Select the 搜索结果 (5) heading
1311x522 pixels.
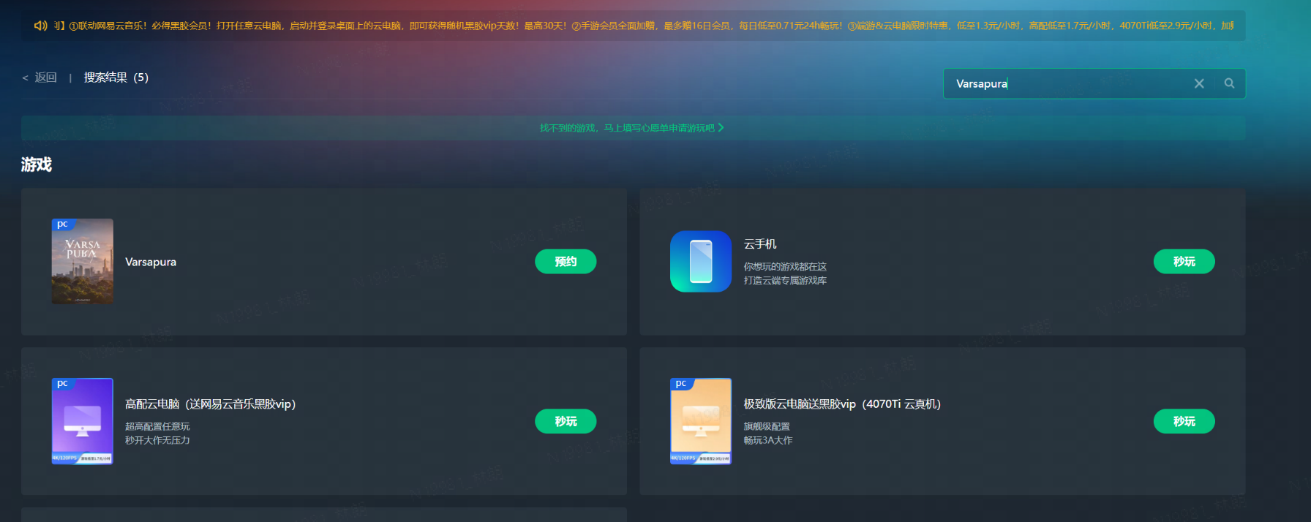pyautogui.click(x=116, y=77)
